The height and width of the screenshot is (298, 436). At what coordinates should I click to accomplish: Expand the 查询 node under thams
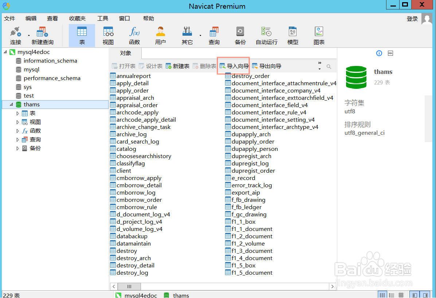tap(17, 140)
